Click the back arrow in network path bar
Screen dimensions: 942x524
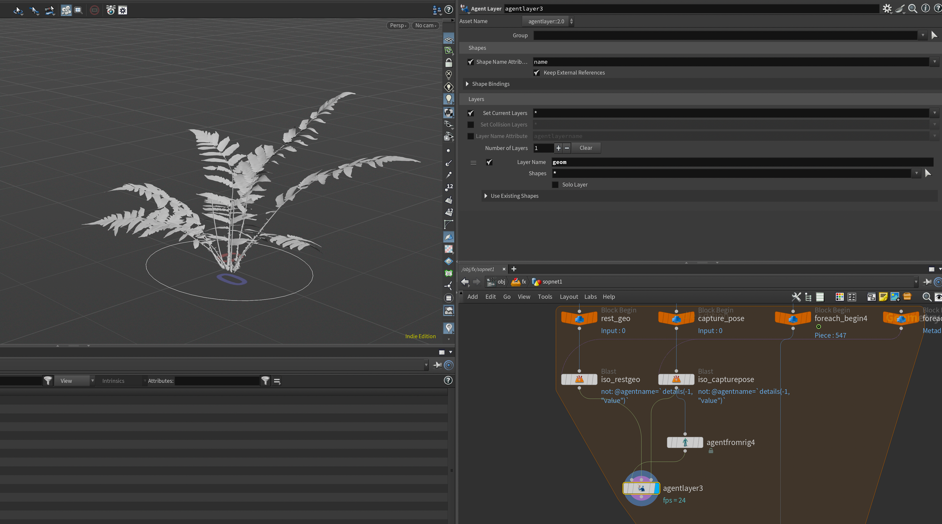pos(465,282)
